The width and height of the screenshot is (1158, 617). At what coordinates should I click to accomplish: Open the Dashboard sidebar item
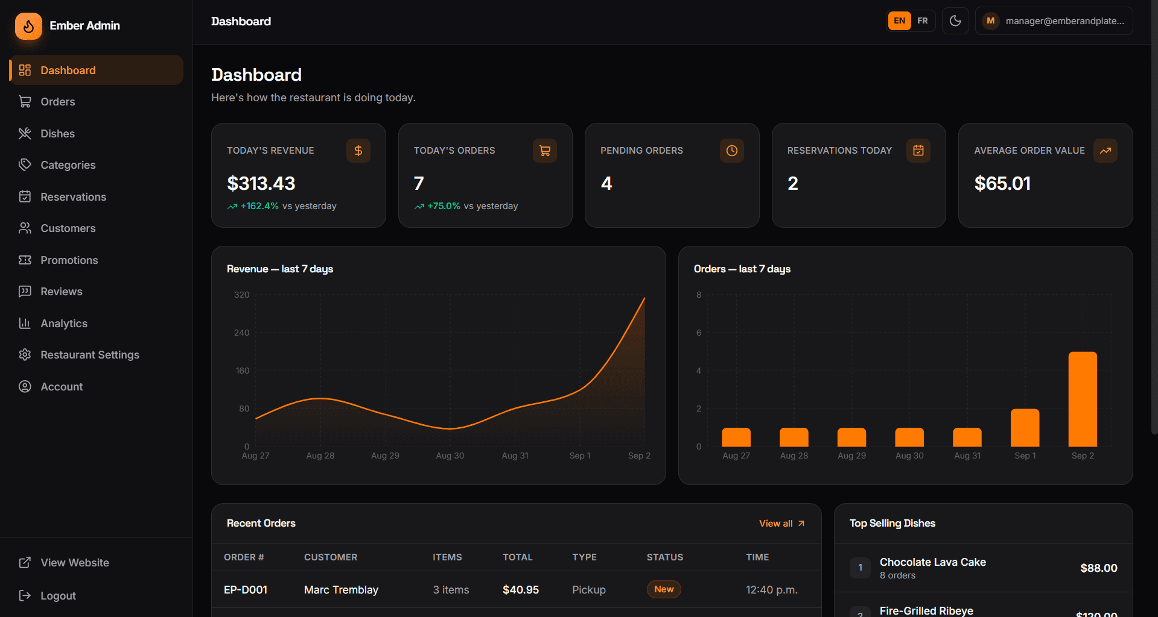click(97, 70)
